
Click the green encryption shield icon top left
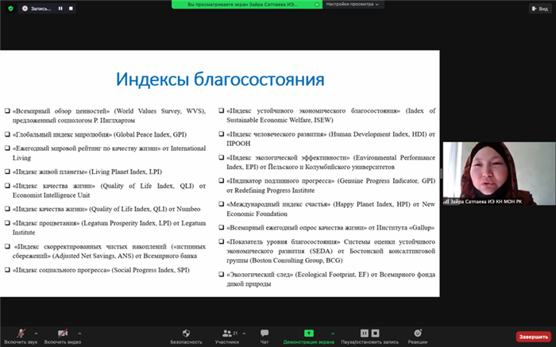pyautogui.click(x=9, y=9)
